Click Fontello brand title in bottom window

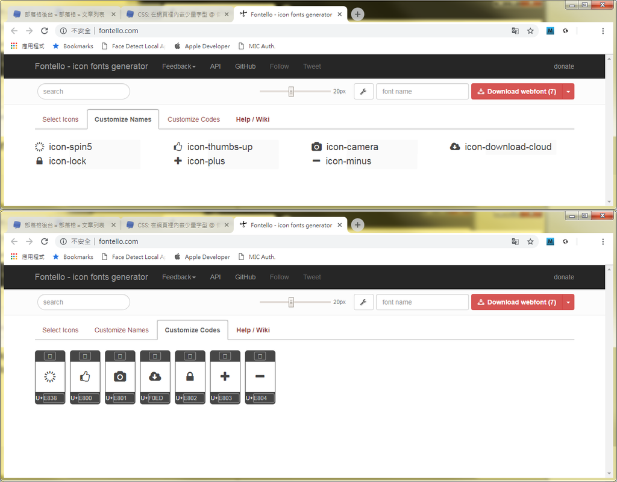92,277
